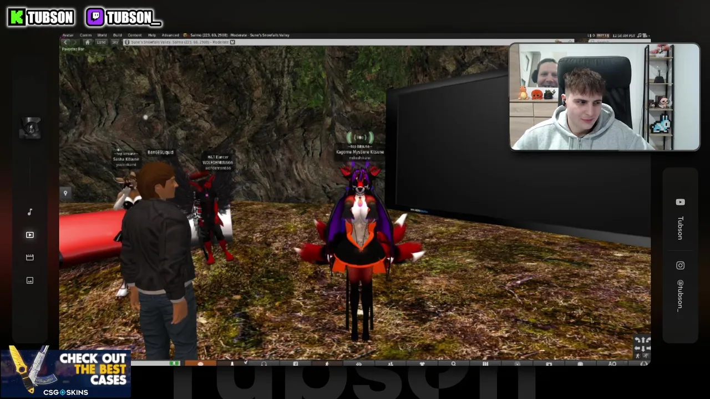Viewport: 710px width, 399px height.
Task: Click the Kick TUBSON badge
Action: pos(41,17)
